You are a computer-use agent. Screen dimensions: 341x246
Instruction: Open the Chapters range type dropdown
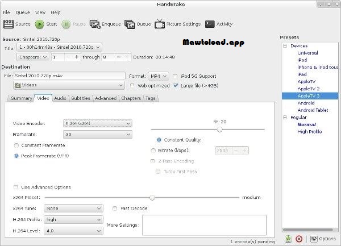(x=32, y=57)
